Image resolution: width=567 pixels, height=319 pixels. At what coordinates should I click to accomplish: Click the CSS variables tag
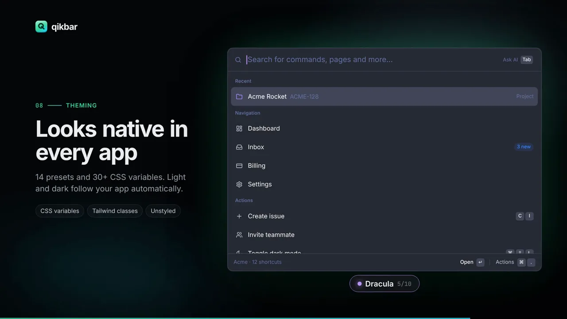click(60, 211)
